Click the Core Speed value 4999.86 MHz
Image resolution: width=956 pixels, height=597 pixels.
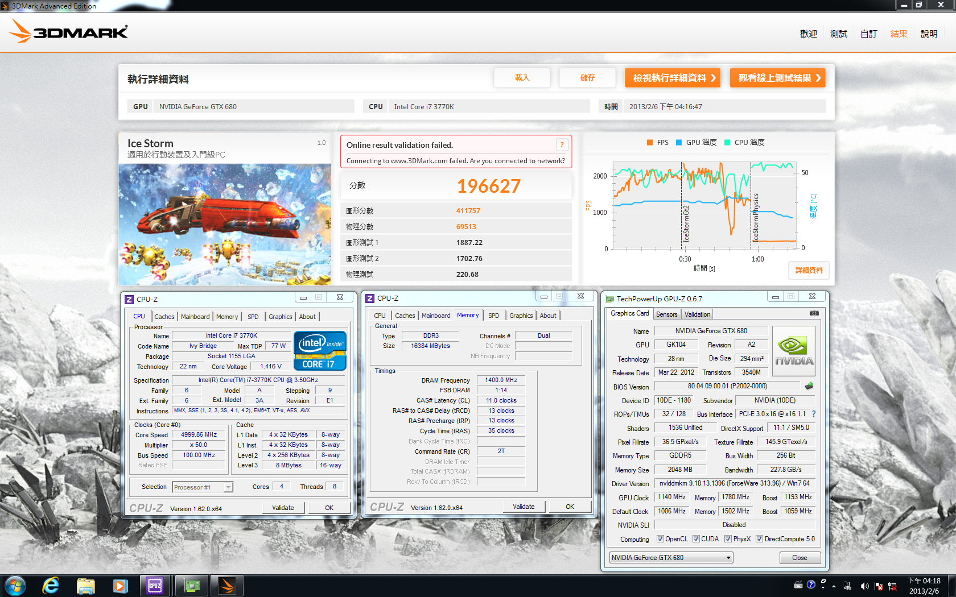pos(199,435)
